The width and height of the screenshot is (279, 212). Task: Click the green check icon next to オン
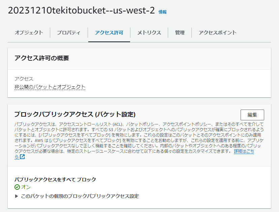(x=17, y=187)
